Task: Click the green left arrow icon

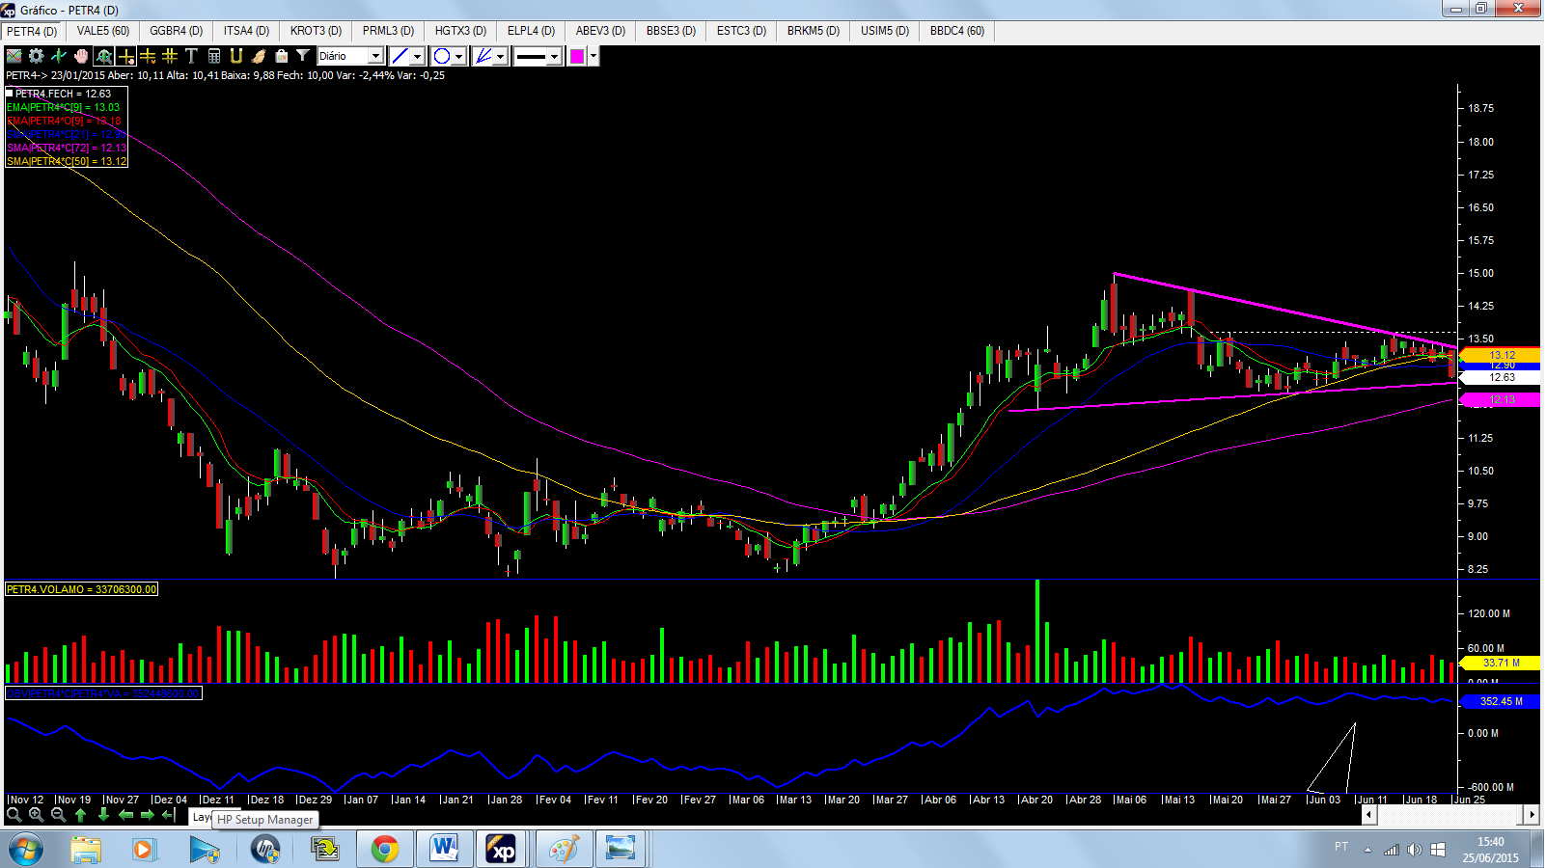Action: tap(125, 815)
